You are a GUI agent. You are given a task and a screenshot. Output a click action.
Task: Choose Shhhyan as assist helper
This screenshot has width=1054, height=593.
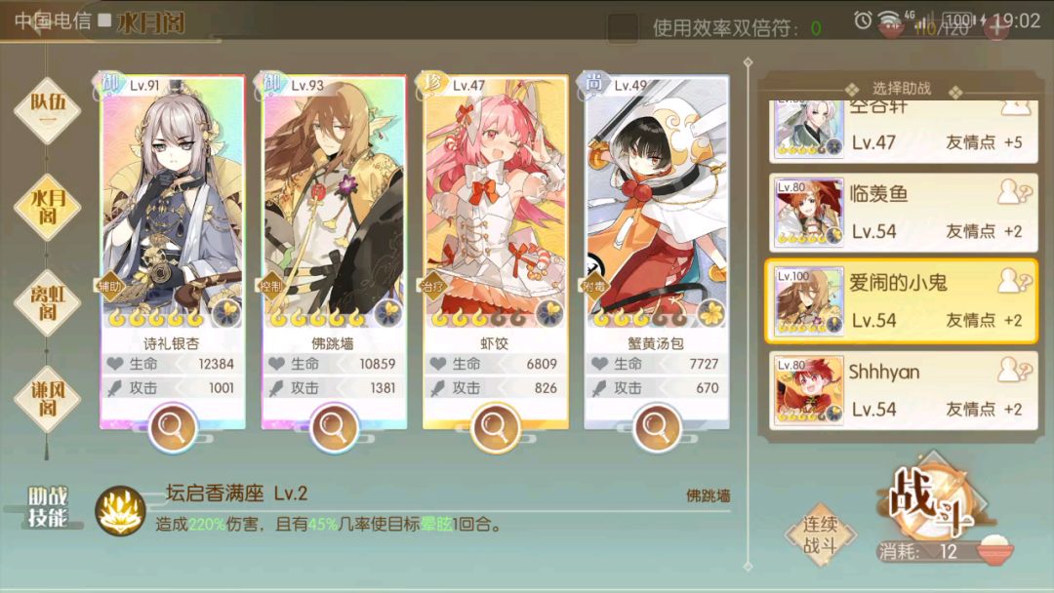pyautogui.click(x=902, y=389)
